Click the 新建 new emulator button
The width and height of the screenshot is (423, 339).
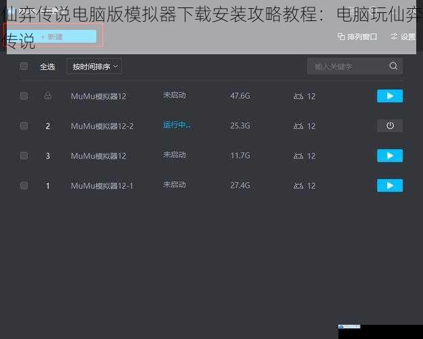(x=51, y=37)
